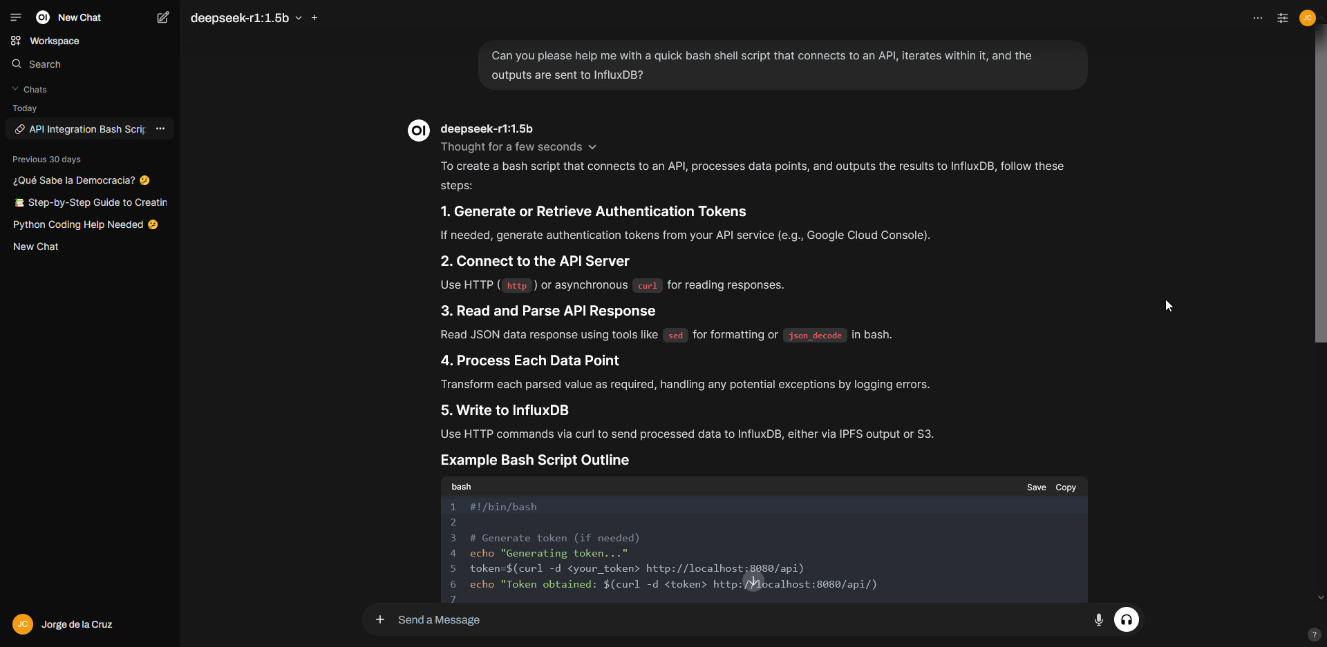Open the API Integration Bash Script chat
Image resolution: width=1327 pixels, height=647 pixels.
pyautogui.click(x=82, y=129)
